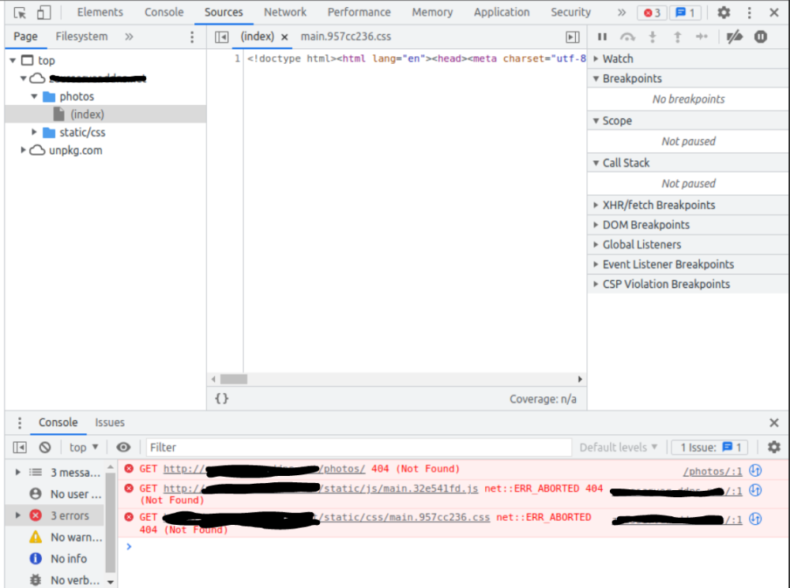The width and height of the screenshot is (790, 588).
Task: Open the top context selector dropdown
Action: pyautogui.click(x=84, y=447)
